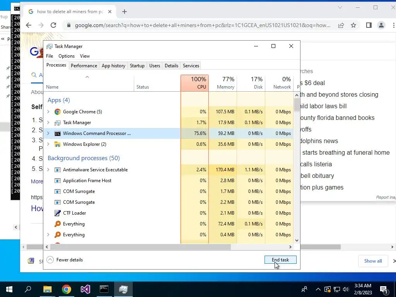Click the Chrome address bar URL
Screen dimensions: 396x297
(202, 25)
